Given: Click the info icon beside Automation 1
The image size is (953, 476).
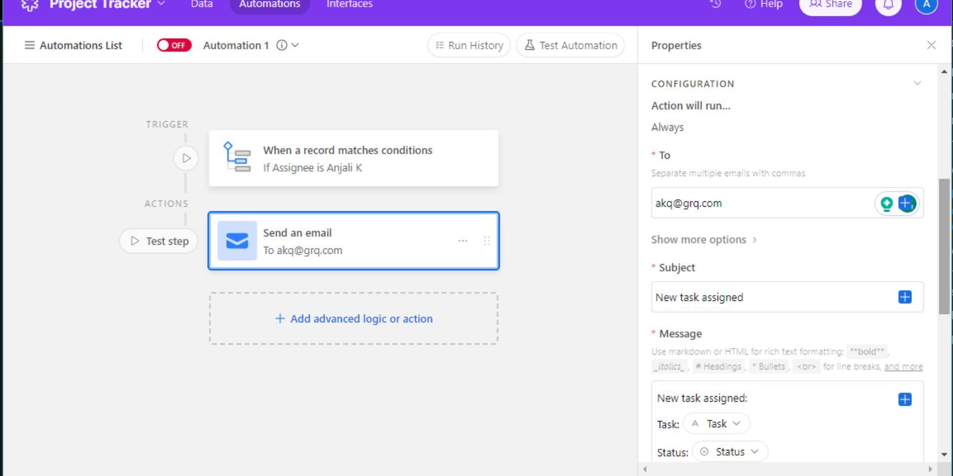Looking at the screenshot, I should (281, 45).
